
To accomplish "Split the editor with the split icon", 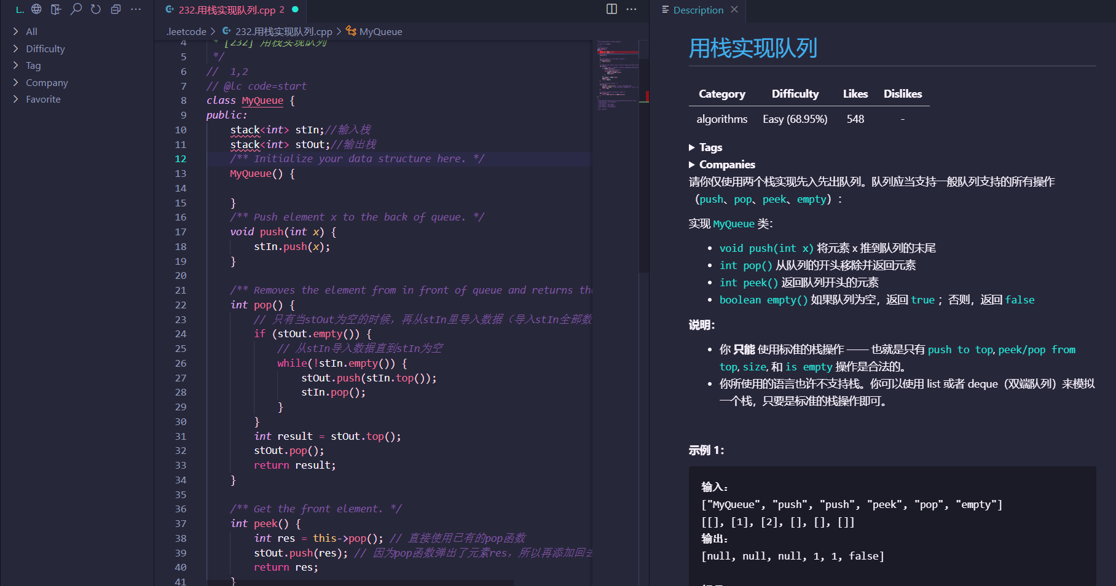I will 610,9.
